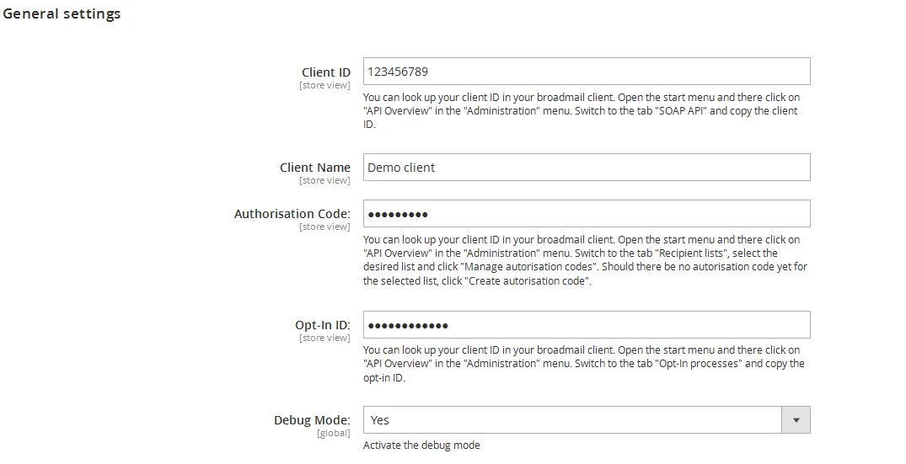This screenshot has height=464, width=906.
Task: Click the help text mentioning 'Manage autorisation codes'
Action: 585,260
